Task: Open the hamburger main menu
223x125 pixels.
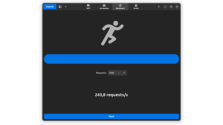Action: (159, 7)
